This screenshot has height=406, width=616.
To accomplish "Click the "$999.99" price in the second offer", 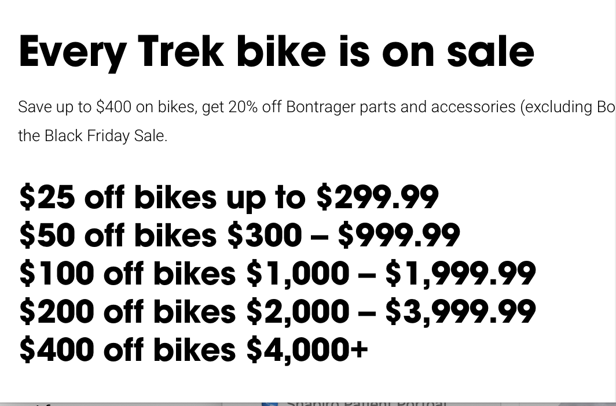I will (x=398, y=235).
